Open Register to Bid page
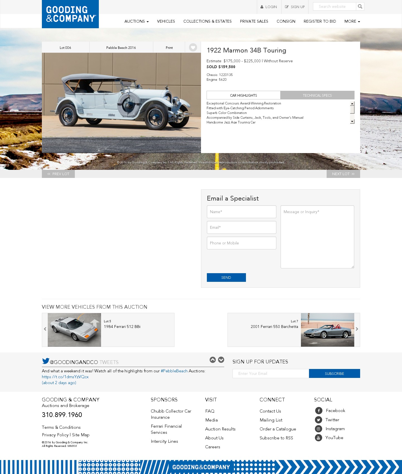 (x=320, y=21)
